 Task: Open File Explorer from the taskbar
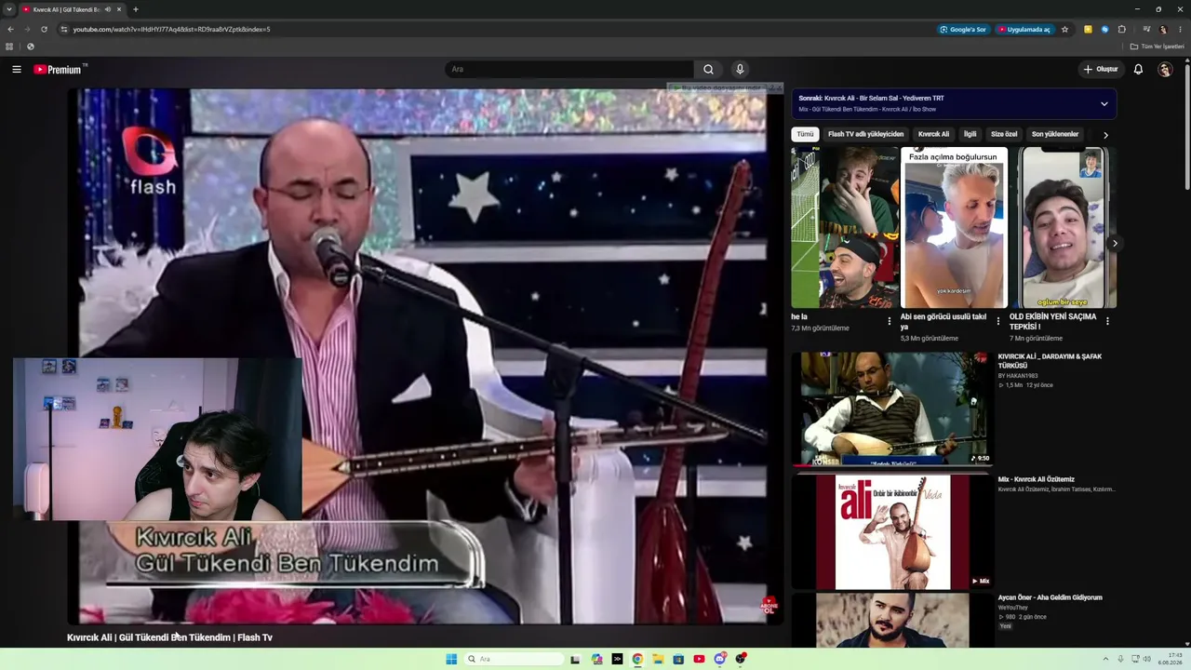coord(658,659)
